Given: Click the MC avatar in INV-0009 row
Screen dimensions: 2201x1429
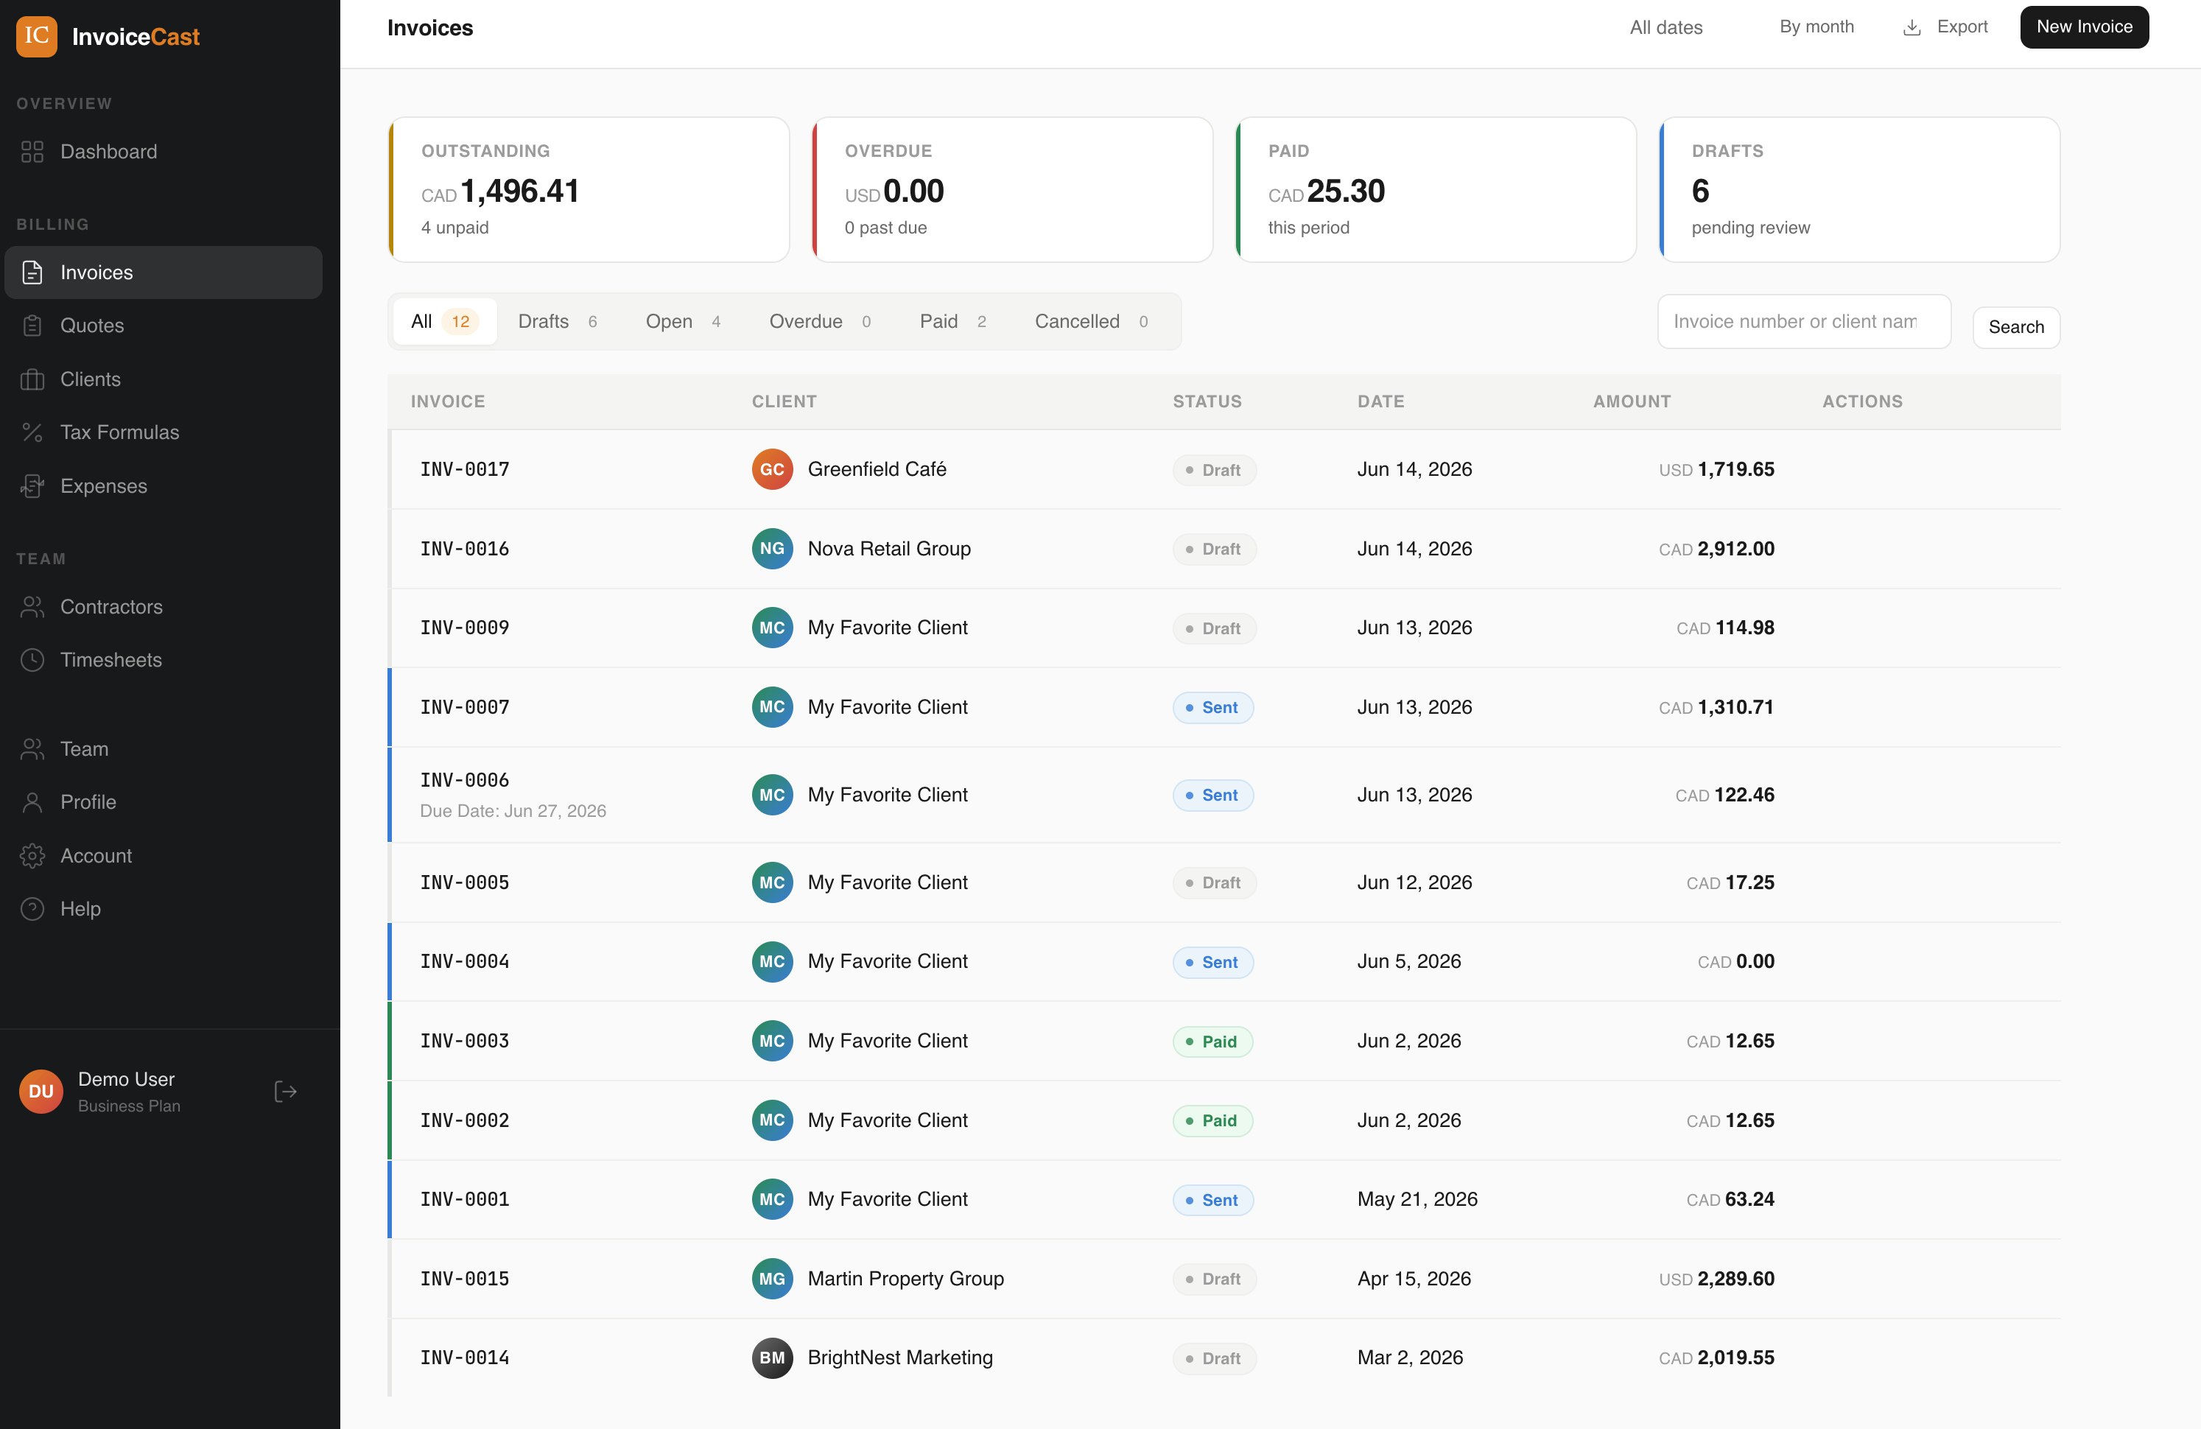Looking at the screenshot, I should coord(772,627).
